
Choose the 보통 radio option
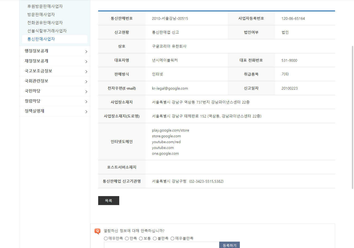141,239
